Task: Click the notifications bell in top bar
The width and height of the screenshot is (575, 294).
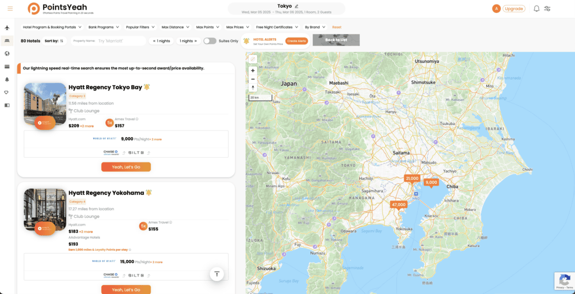Action: click(536, 8)
